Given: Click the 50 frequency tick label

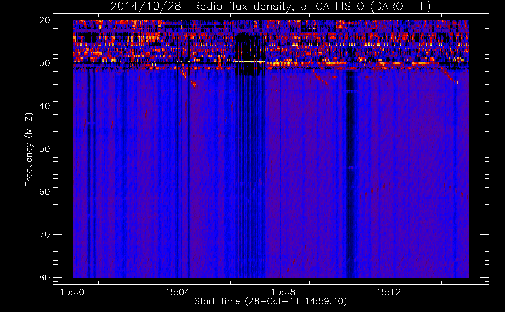Looking at the screenshot, I should (45, 149).
